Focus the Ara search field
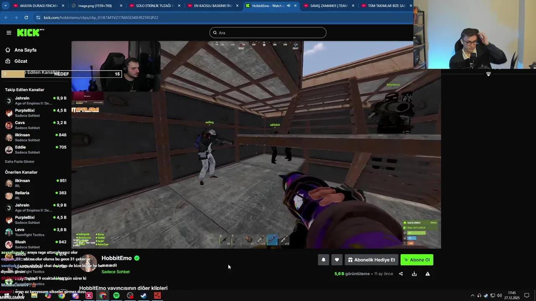 (268, 33)
